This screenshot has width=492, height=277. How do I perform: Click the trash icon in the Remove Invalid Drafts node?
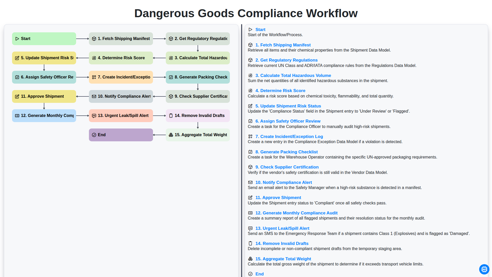(171, 116)
